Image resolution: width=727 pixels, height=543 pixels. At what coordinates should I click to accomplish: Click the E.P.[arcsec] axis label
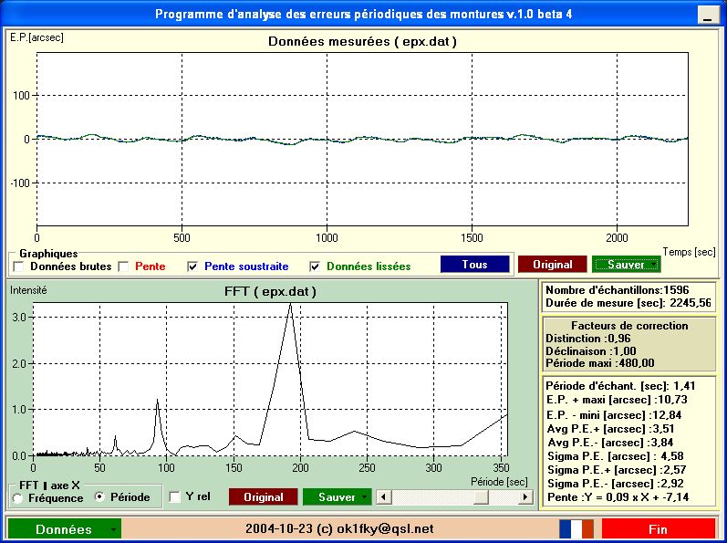[x=36, y=37]
